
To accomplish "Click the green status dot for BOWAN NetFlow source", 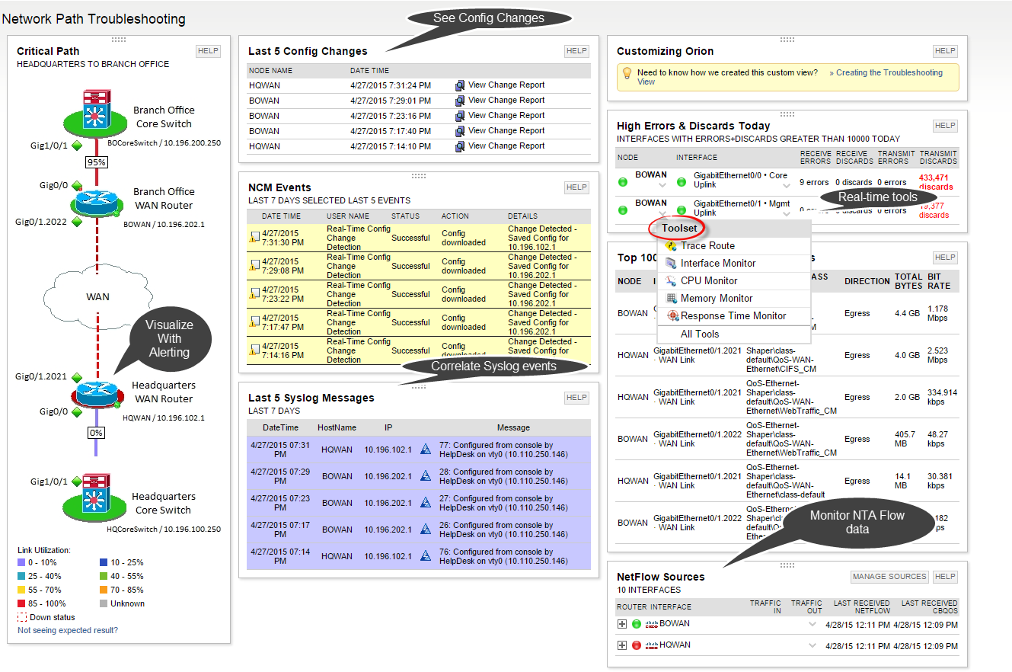I will (x=637, y=624).
